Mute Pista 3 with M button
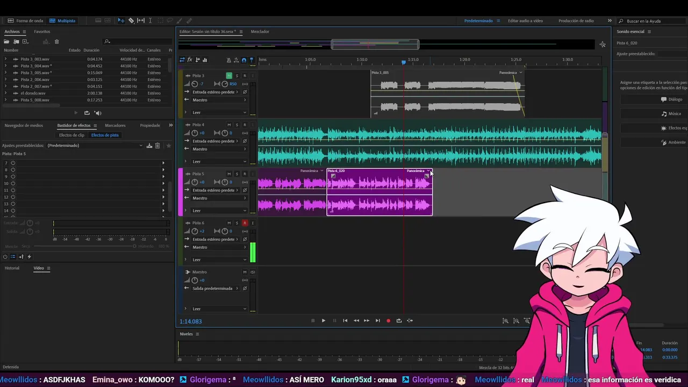 tap(229, 76)
